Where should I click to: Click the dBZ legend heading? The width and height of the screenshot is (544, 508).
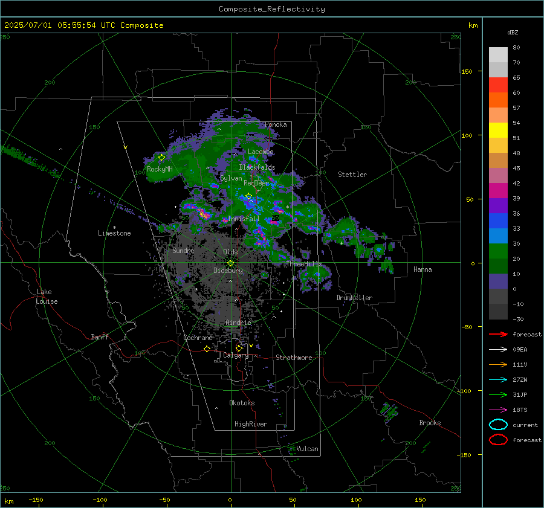(513, 33)
